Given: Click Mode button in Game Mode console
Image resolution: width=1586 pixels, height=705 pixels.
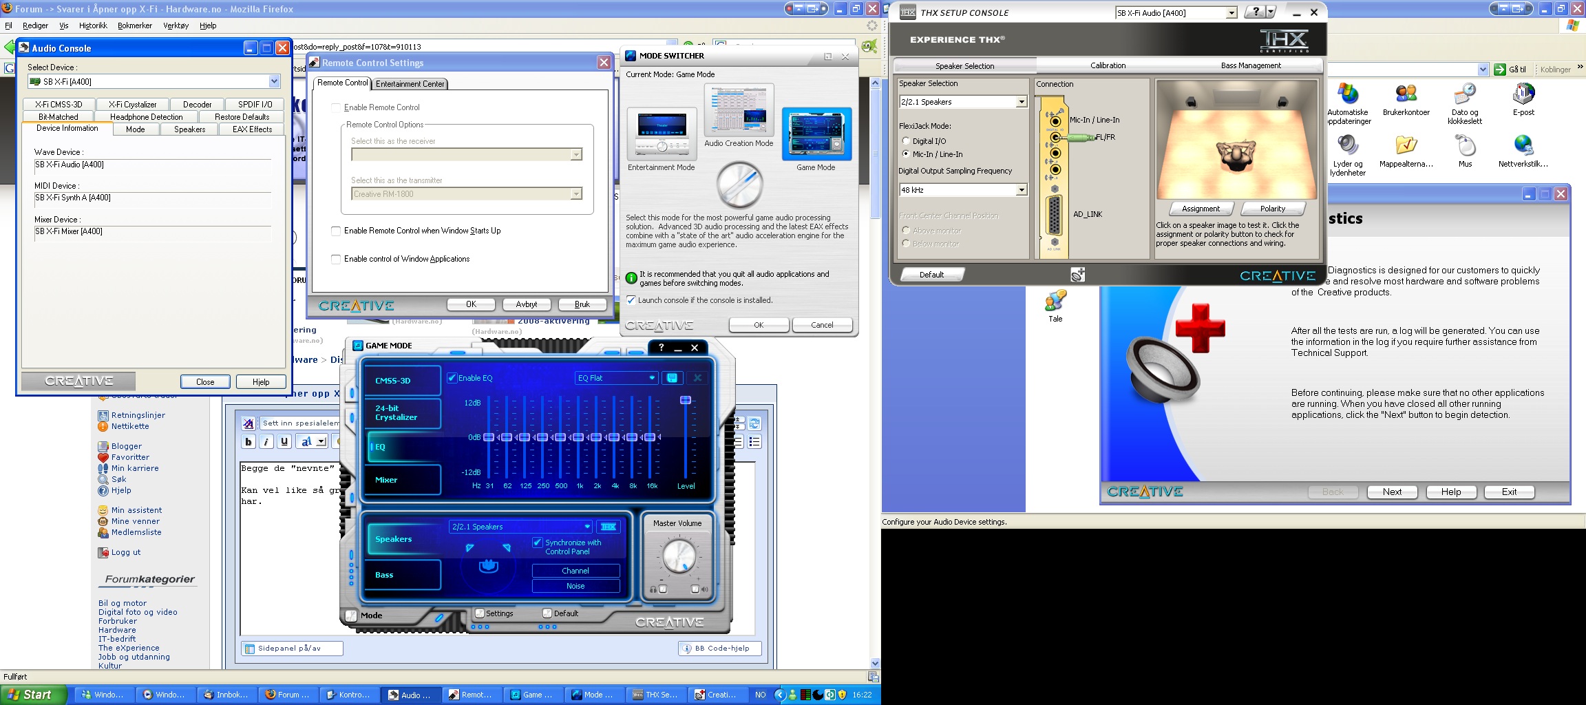Looking at the screenshot, I should click(x=364, y=615).
